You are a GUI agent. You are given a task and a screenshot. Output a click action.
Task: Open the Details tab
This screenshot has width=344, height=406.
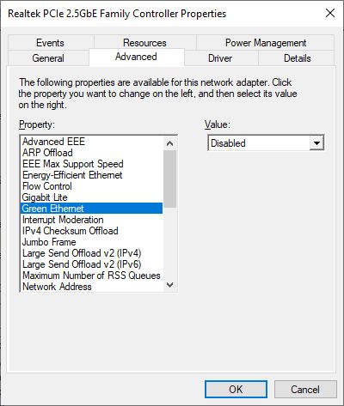tap(298, 58)
